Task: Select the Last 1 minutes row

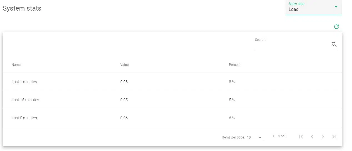Action: (x=24, y=82)
